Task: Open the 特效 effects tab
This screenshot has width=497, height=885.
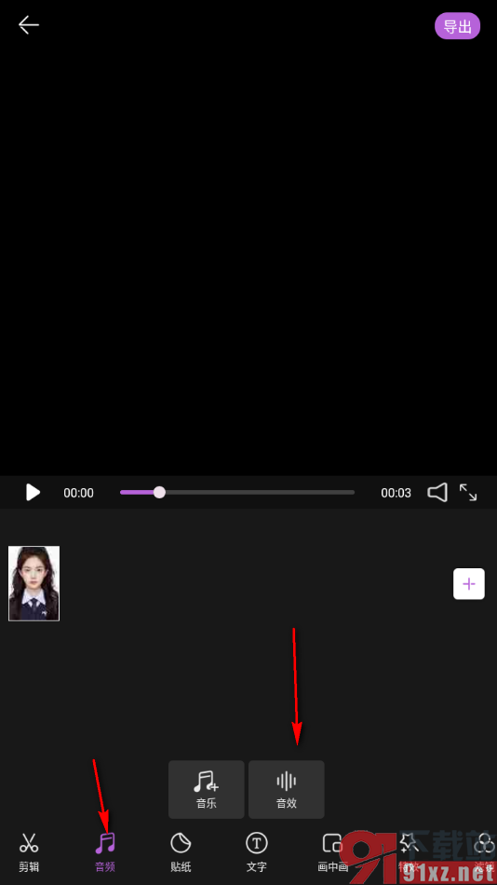Action: point(408,851)
